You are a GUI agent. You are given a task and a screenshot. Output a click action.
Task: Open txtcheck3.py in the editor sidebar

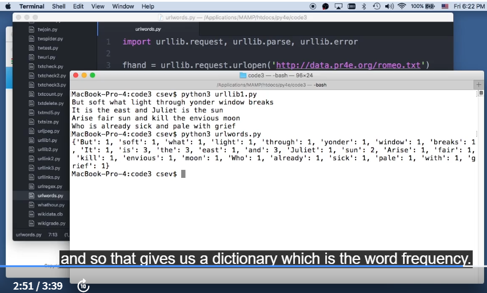coord(52,85)
